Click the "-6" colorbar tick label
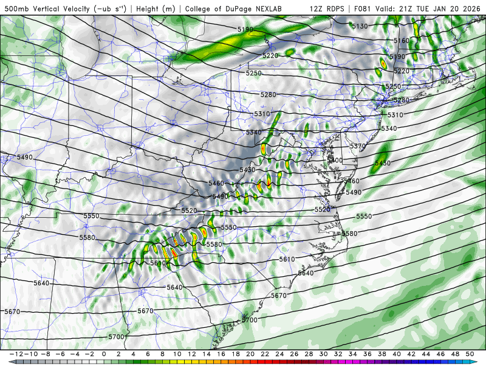Screen dimensions: 486x365 [x=60, y=354]
